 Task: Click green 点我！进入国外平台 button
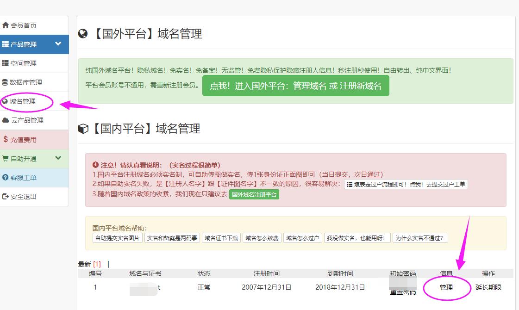click(295, 86)
